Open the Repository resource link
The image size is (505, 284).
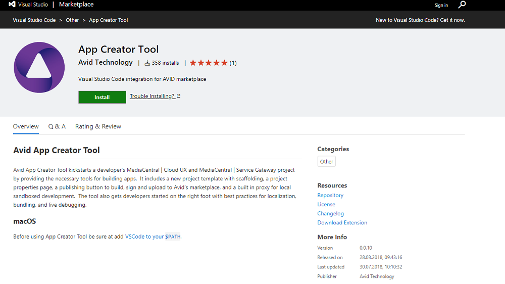point(330,195)
